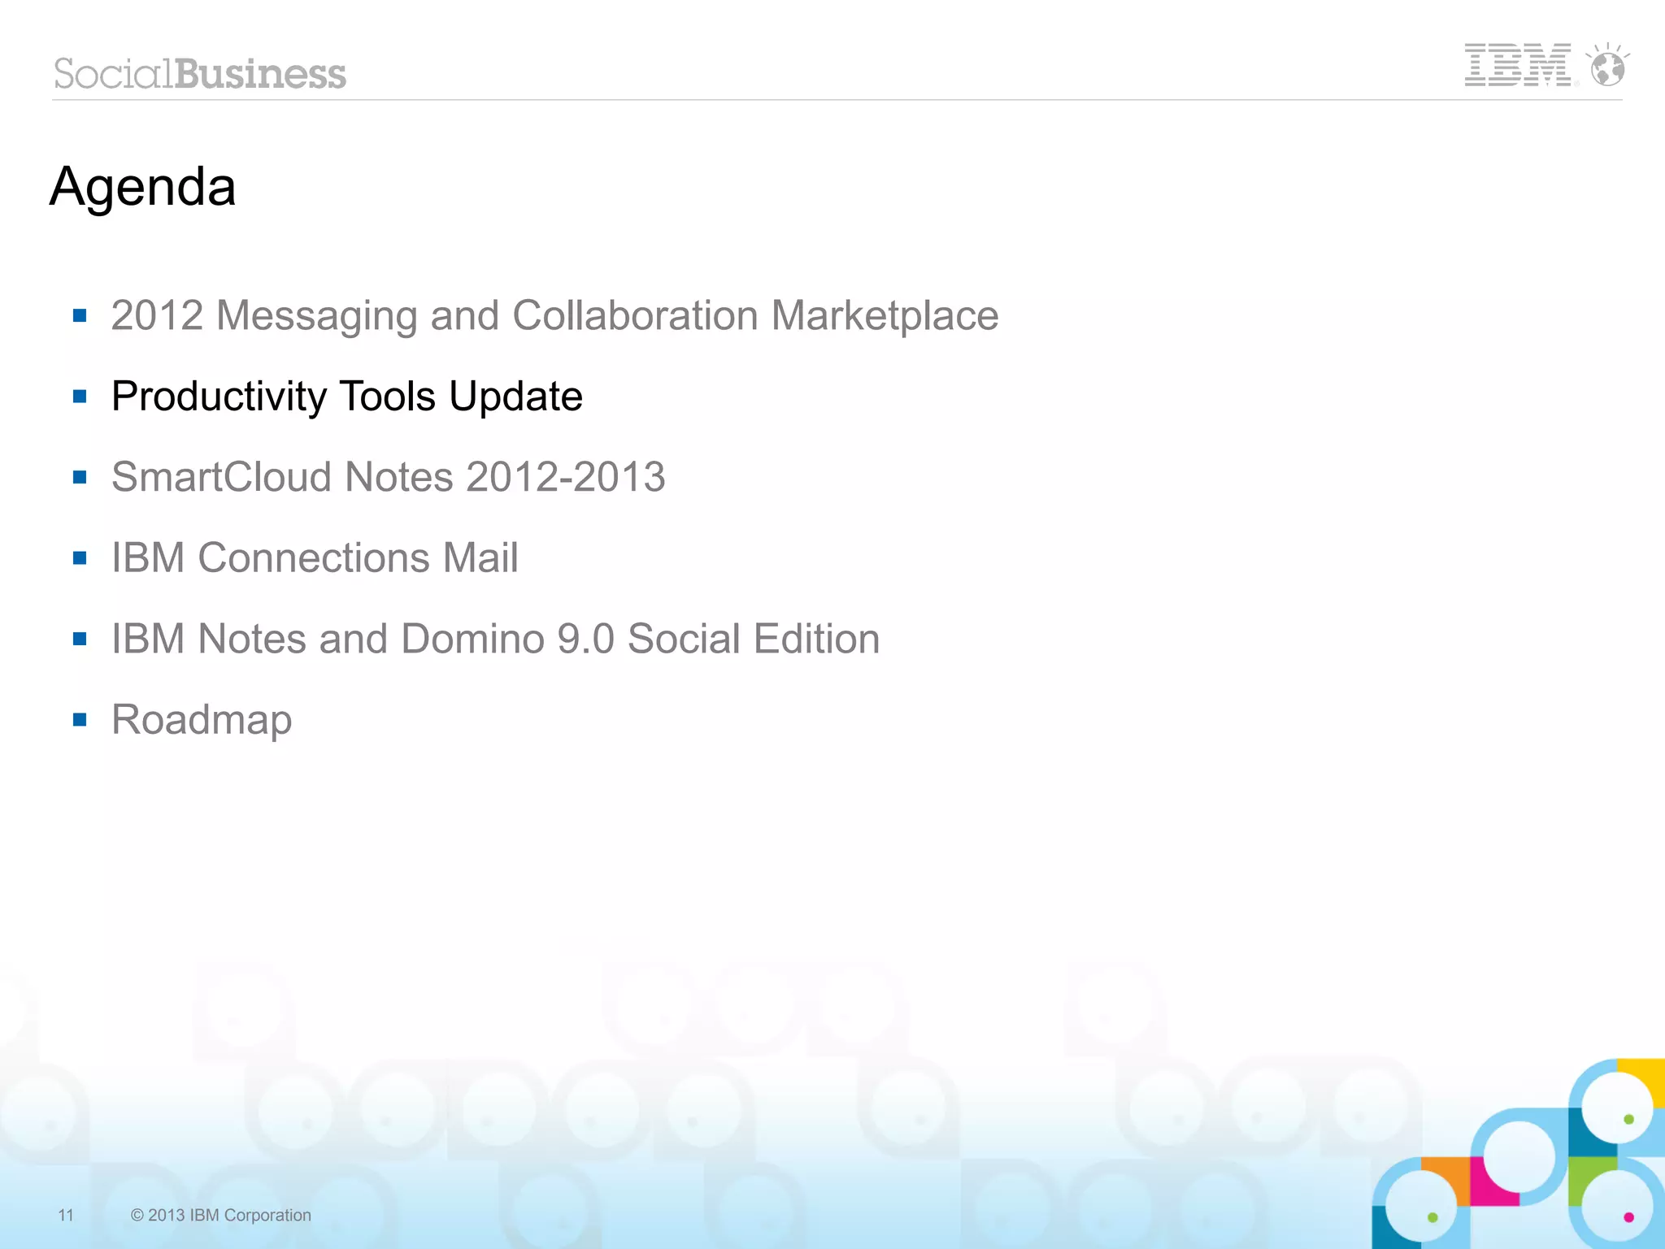Select '2012 Messaging and Collaboration Marketplace' bullet
Screen dimensions: 1665x1249
(x=554, y=315)
